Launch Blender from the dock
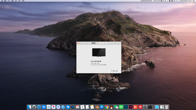The height and width of the screenshot is (110, 196). coord(97,107)
